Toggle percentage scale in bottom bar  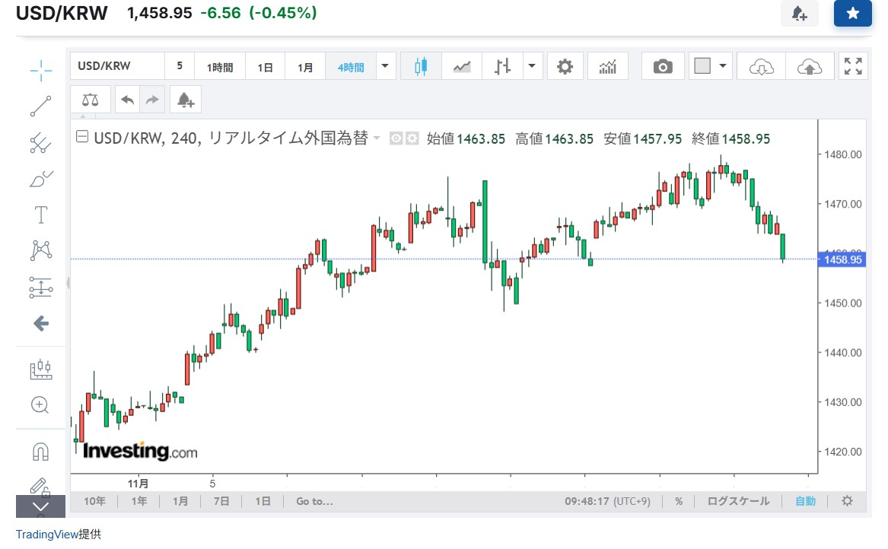pos(678,501)
